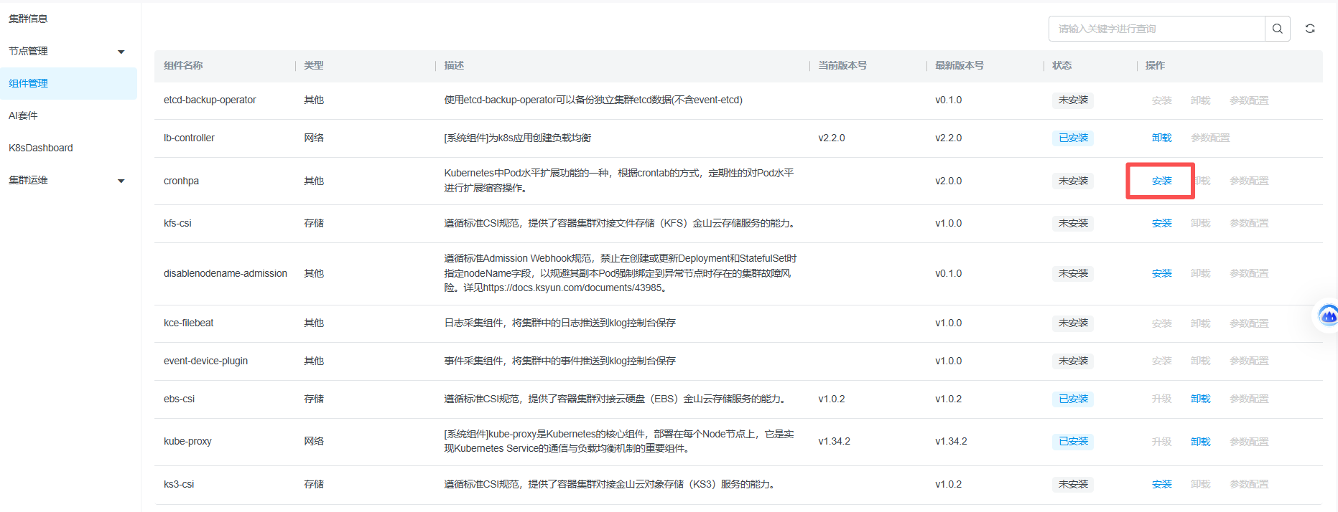Open the floating assistant icon at right edge

pos(1328,315)
